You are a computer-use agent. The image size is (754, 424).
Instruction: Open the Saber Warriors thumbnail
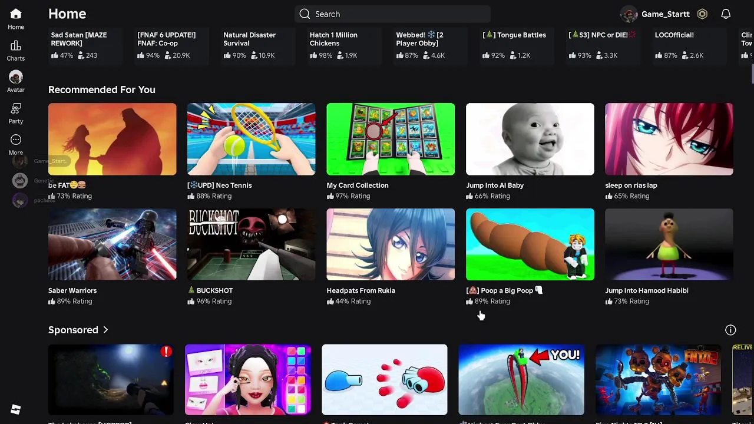(x=112, y=244)
